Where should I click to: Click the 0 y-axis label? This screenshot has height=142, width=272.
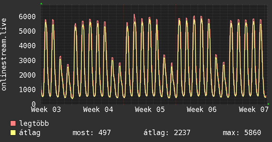pos(34,104)
